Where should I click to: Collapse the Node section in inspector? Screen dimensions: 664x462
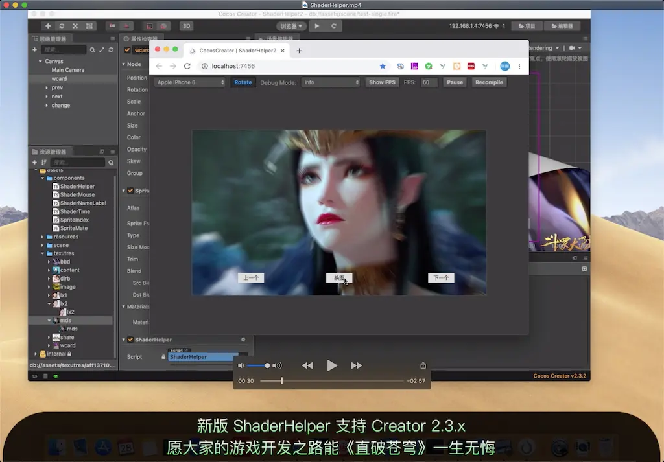pyautogui.click(x=124, y=64)
